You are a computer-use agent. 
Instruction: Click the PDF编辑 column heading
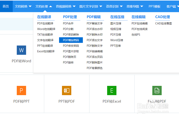tap(94, 17)
